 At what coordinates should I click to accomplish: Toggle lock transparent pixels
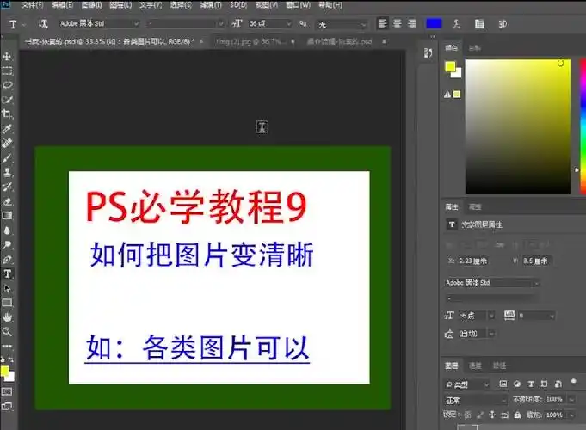click(x=468, y=415)
